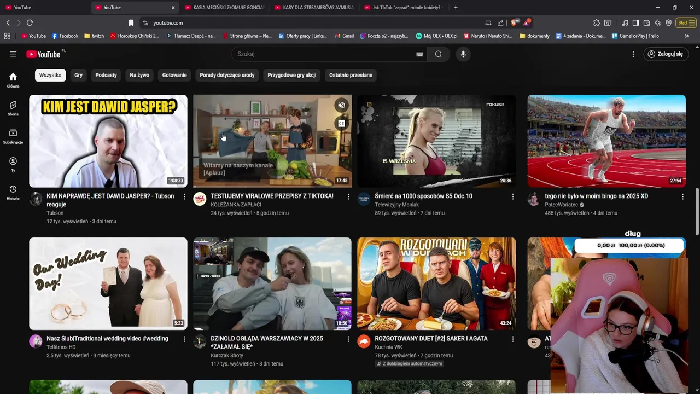Click the page vertical scrollbar

pyautogui.click(x=697, y=211)
